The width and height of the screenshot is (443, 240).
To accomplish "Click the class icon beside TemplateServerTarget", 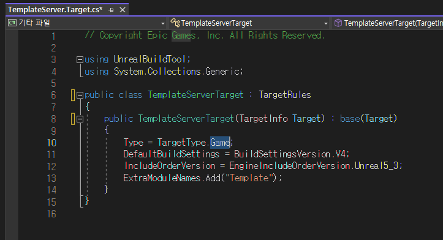I will click(x=175, y=23).
